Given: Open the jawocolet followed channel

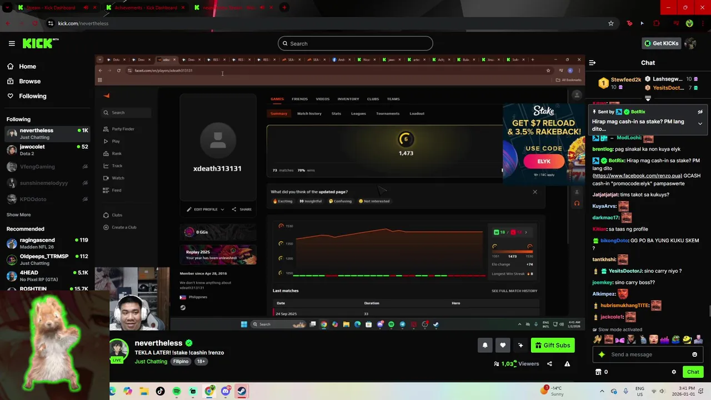Looking at the screenshot, I should [x=47, y=150].
